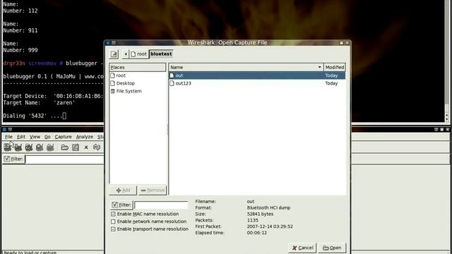Screen dimensions: 452x254
Task: Open the File menu in Wireshark
Action: point(8,137)
